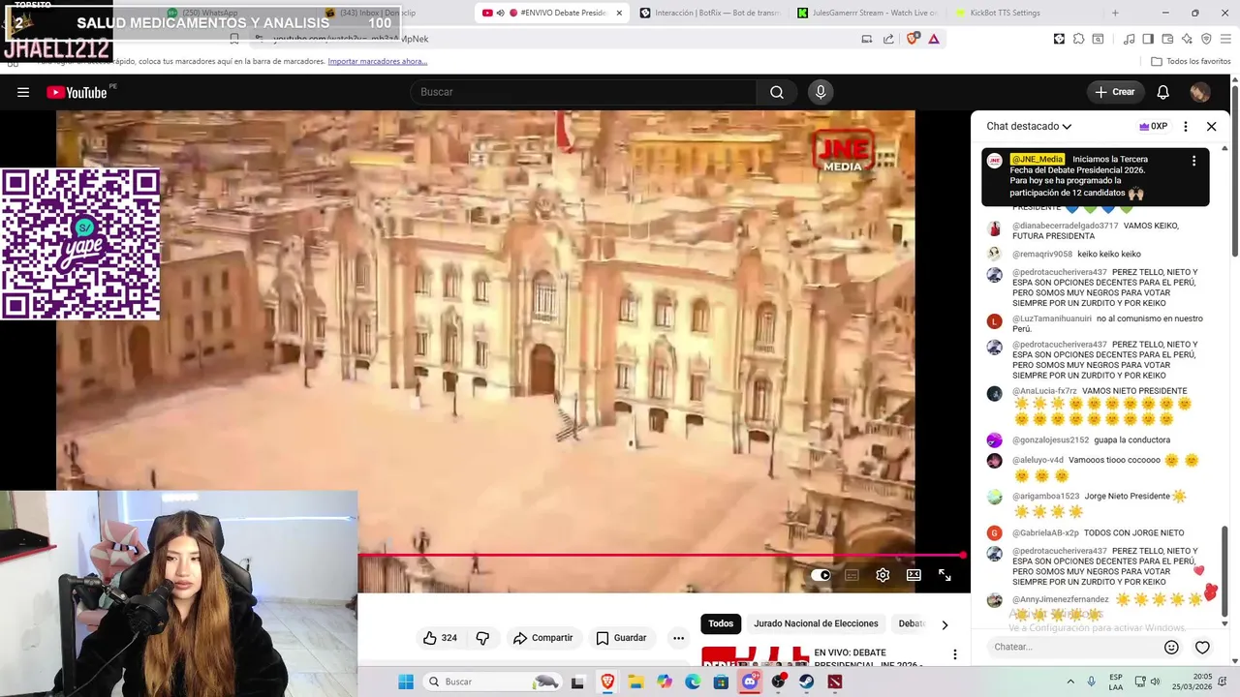Open Brave browser from taskbar
1240x697 pixels.
tap(607, 682)
